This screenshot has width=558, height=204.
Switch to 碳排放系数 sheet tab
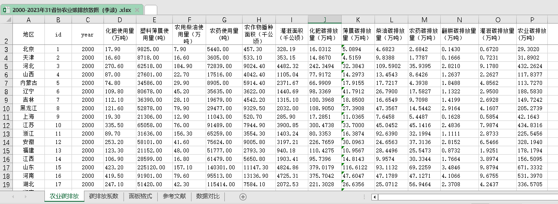click(x=104, y=196)
